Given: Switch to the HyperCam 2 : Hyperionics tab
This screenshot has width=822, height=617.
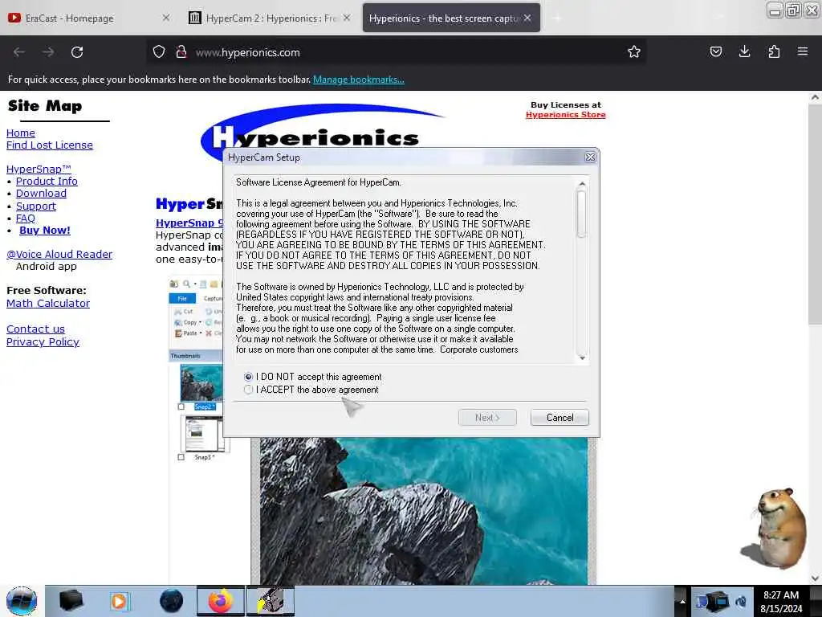Looking at the screenshot, I should [270, 18].
